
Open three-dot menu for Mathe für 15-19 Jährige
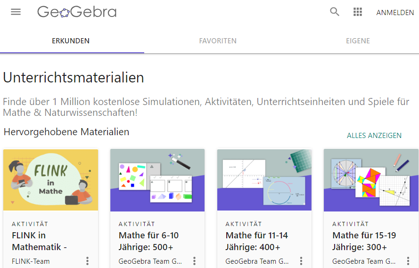click(x=408, y=261)
